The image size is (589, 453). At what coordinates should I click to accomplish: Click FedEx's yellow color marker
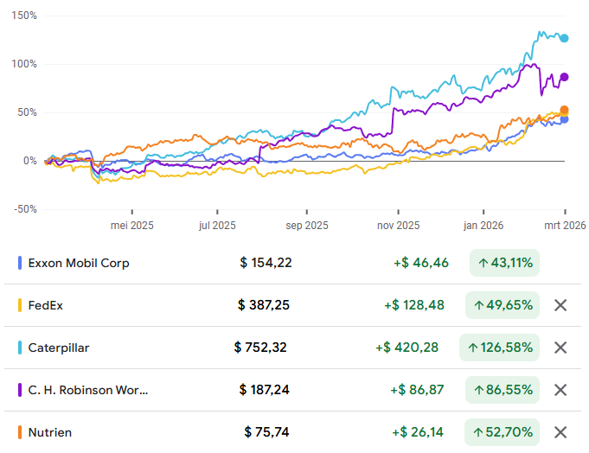point(20,305)
